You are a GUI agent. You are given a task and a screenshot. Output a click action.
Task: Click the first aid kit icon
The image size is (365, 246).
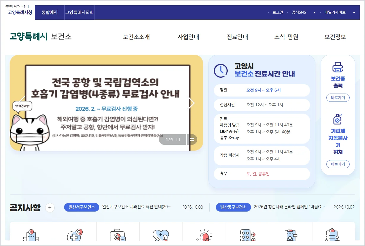point(118,235)
